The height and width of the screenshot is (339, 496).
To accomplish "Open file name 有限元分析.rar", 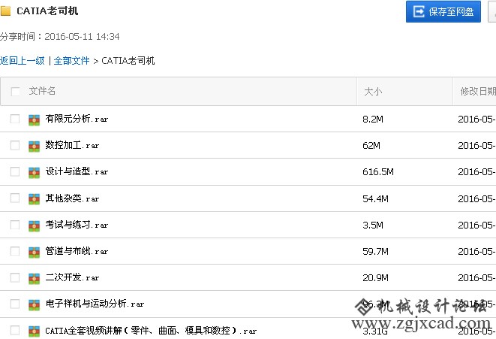I will coord(77,119).
